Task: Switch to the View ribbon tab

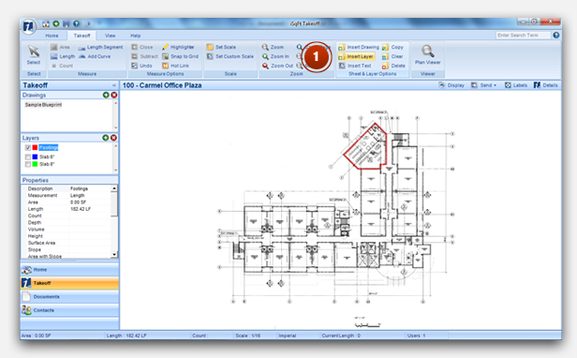Action: [110, 36]
